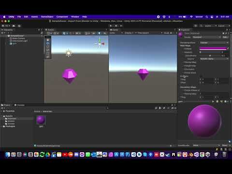Expand the Packages folder
The height and width of the screenshot is (174, 232).
point(2,126)
